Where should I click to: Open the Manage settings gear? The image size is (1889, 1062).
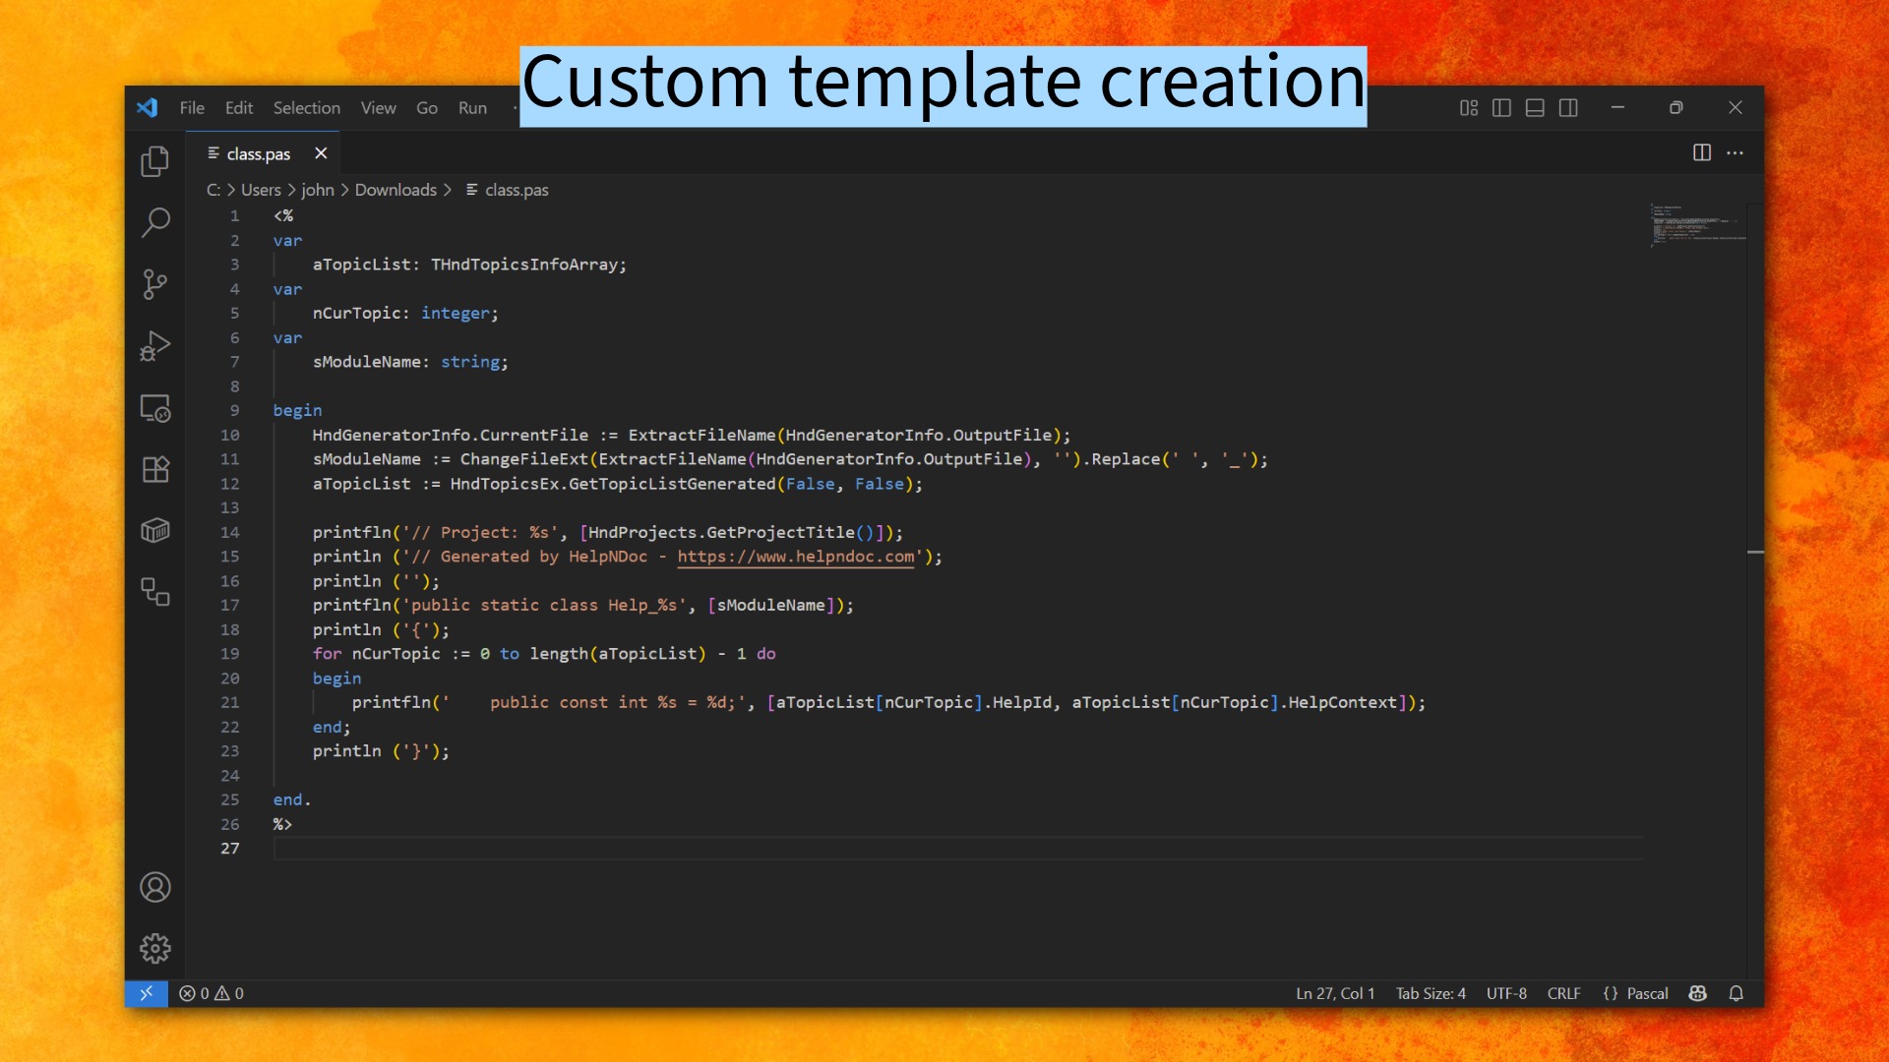(154, 948)
